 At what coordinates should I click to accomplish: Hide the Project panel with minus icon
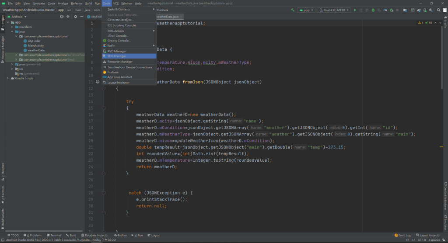coord(82,17)
